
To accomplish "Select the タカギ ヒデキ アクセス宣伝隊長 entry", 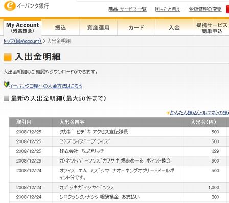I will pos(94,132).
